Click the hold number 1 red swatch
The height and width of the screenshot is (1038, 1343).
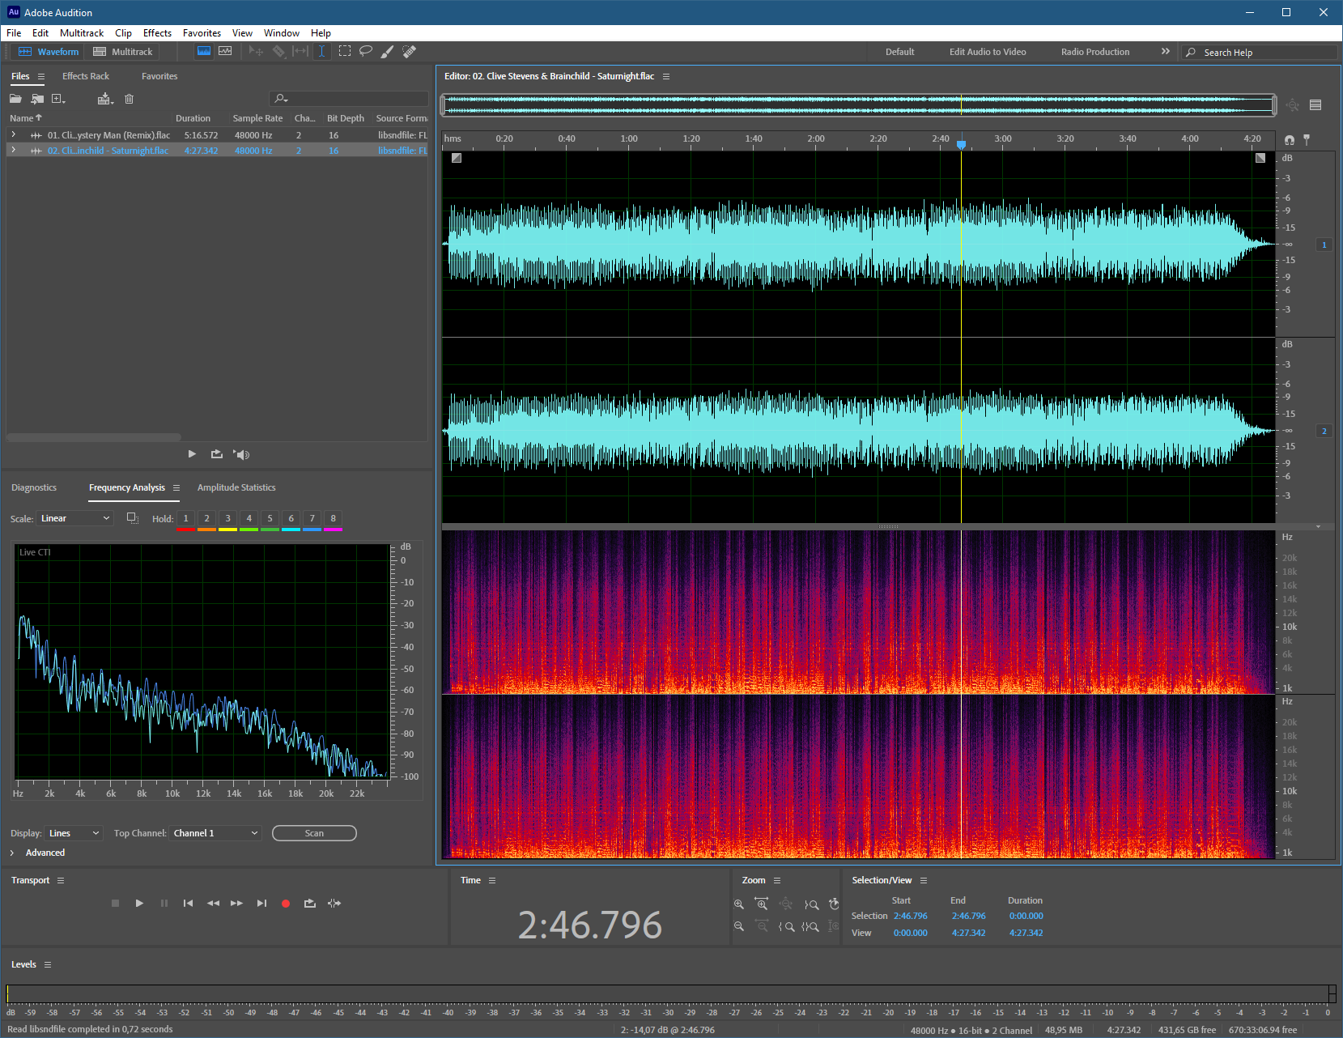185,521
